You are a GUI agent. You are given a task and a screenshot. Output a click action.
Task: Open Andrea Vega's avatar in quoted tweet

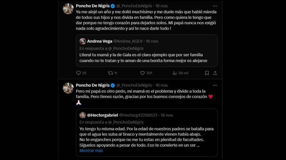[x=83, y=41]
